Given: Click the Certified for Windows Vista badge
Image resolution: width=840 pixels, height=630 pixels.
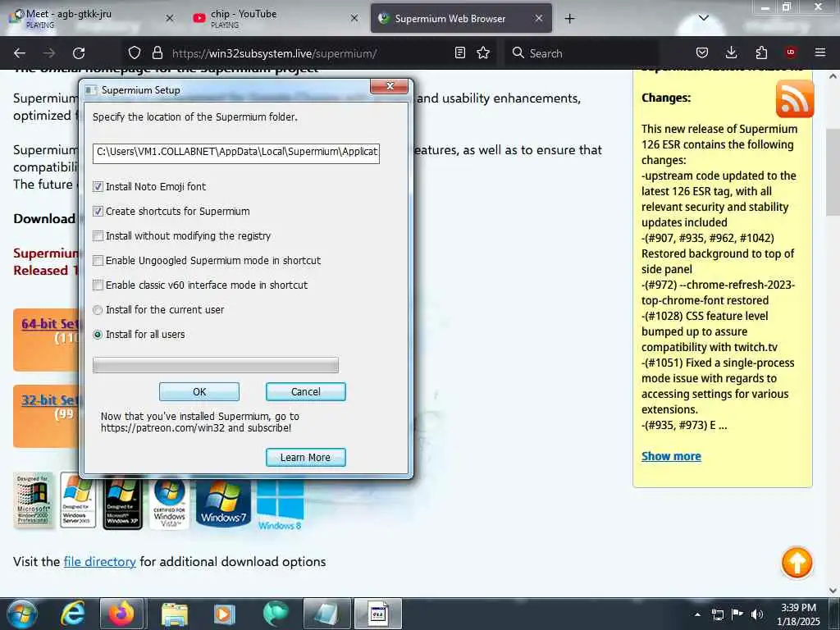Looking at the screenshot, I should [169, 503].
